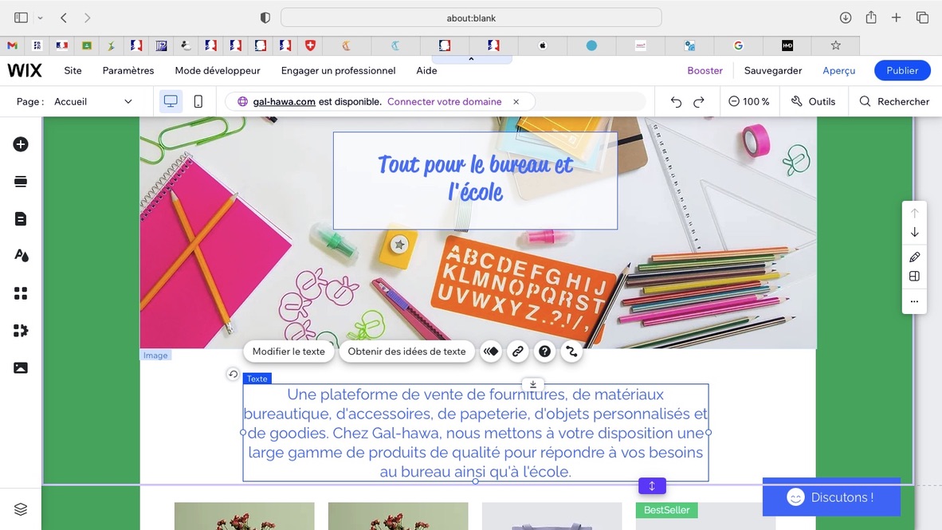The height and width of the screenshot is (530, 942).
Task: Open the 100 % zoom control
Action: pyautogui.click(x=748, y=101)
